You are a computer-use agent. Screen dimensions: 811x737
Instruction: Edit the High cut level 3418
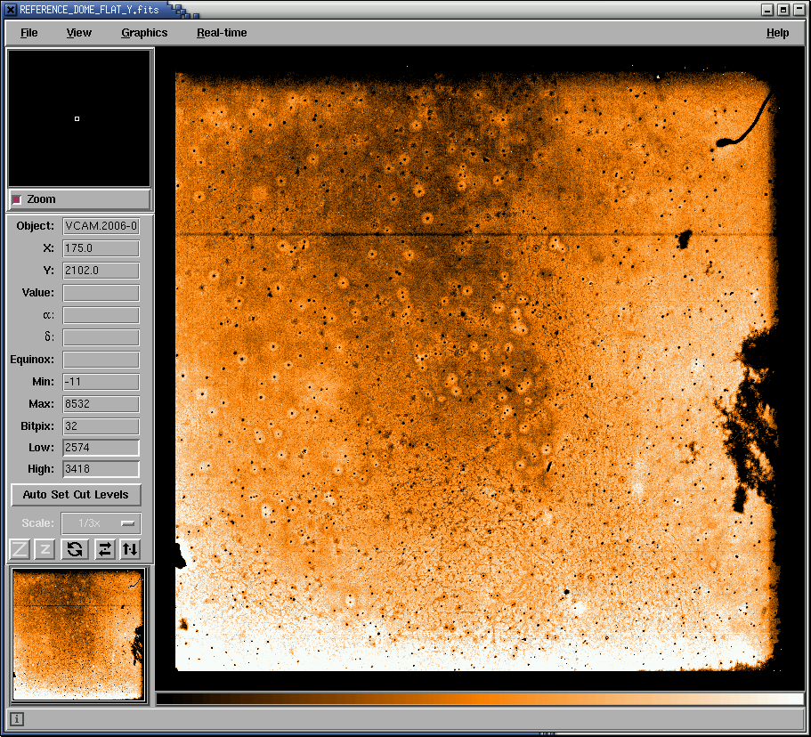[x=101, y=469]
